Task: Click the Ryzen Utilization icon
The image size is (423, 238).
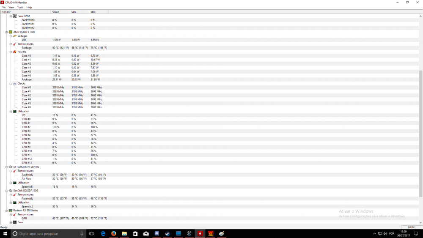Action: [15, 111]
